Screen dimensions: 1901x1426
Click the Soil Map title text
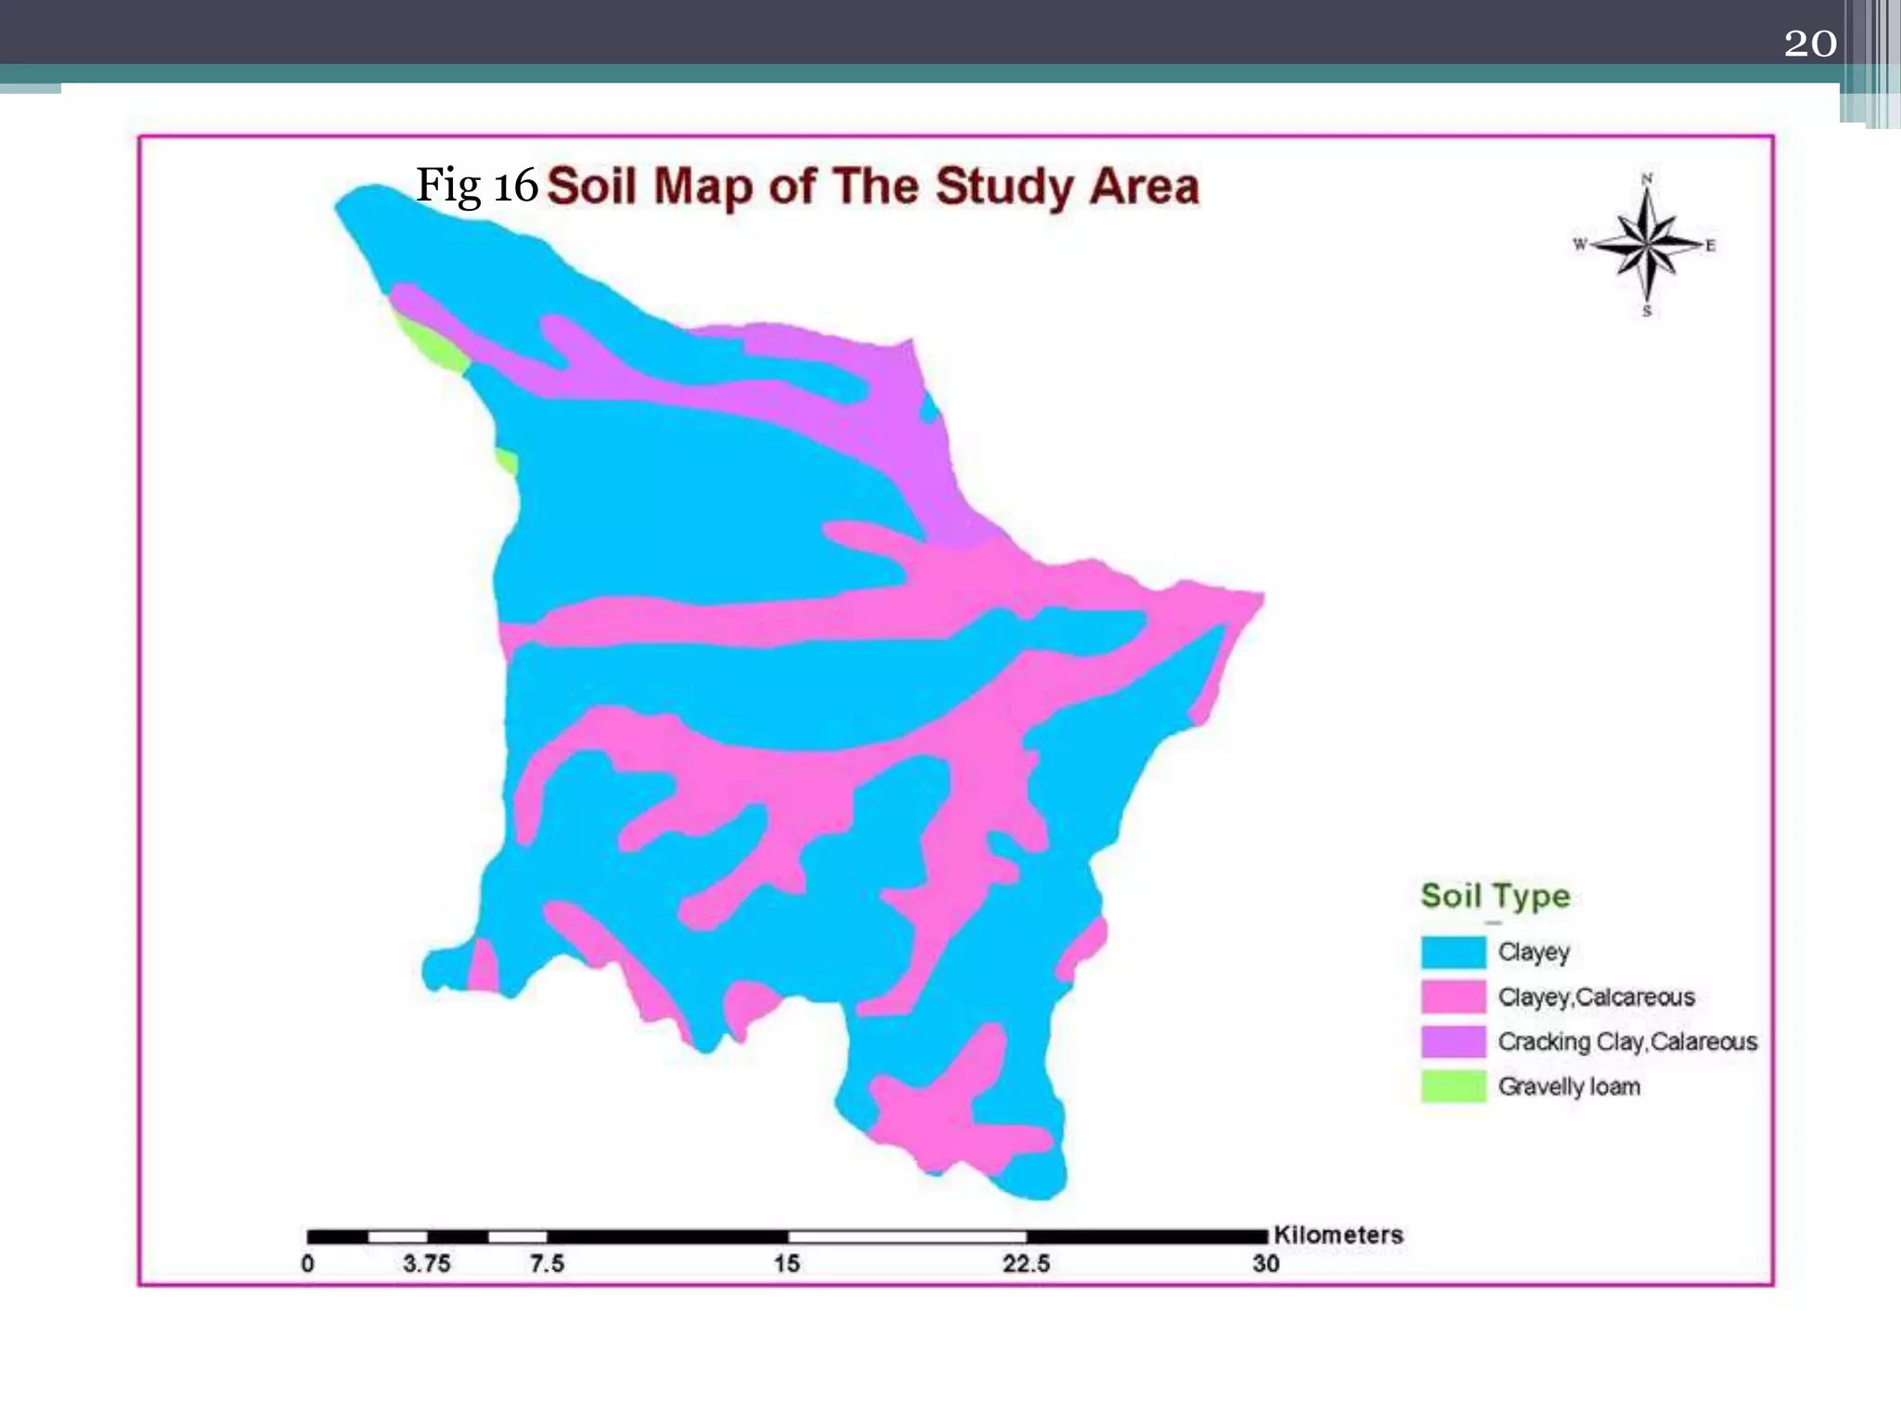873,187
